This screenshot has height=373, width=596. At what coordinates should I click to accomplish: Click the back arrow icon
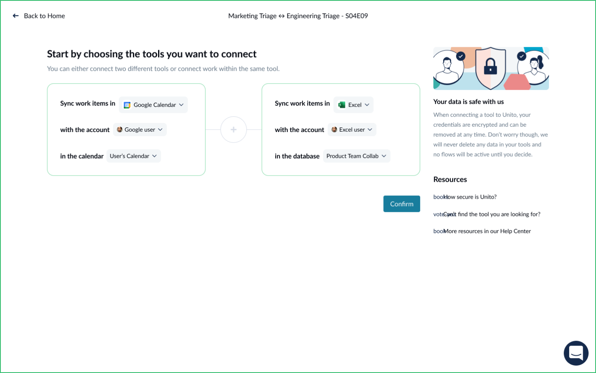16,16
